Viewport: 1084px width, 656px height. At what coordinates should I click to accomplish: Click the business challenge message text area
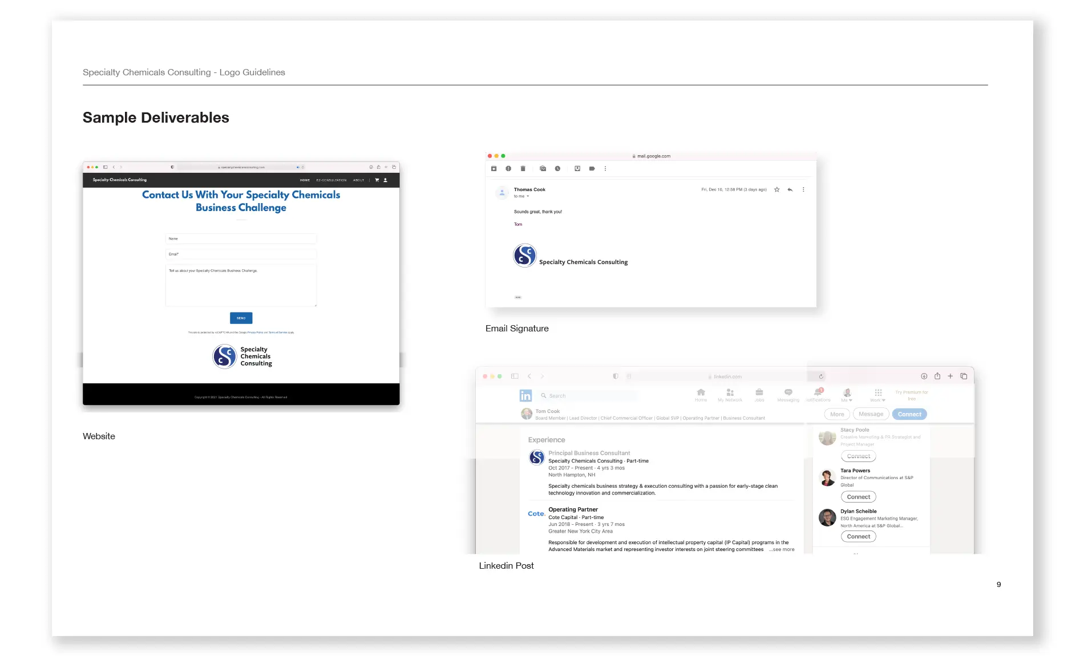point(241,285)
